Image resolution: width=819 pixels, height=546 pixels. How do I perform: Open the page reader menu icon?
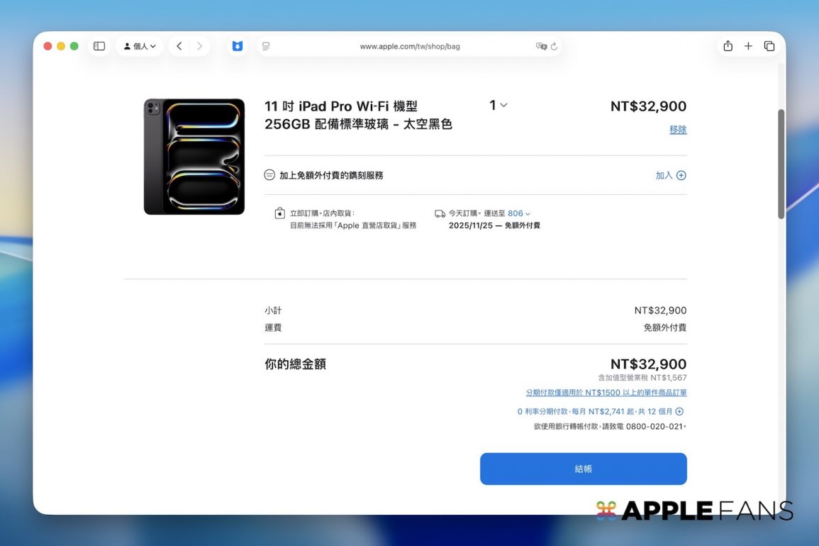click(x=266, y=46)
